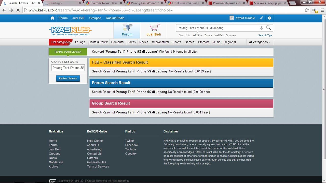326x183 pixels.
Task: Open the Search Tips link
Action: tap(265, 35)
